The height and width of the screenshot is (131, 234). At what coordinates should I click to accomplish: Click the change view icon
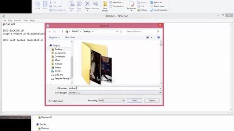click(x=148, y=37)
